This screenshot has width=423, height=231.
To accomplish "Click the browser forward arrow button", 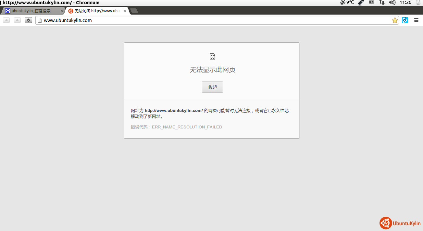I will (x=17, y=20).
